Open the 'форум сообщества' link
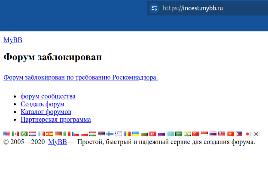Screen dimensions: 268x169 [x=48, y=96]
